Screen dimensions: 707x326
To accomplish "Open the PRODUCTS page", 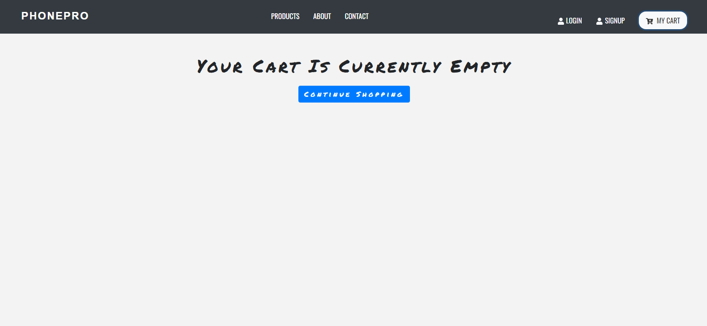I will pyautogui.click(x=285, y=16).
